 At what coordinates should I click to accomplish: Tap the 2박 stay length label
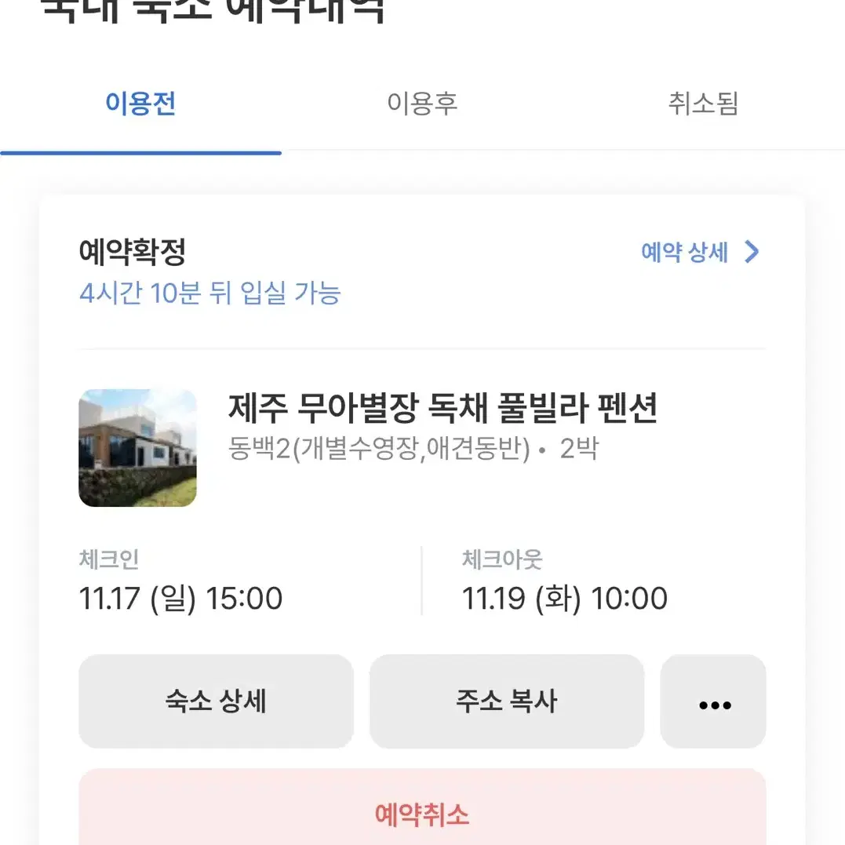579,448
